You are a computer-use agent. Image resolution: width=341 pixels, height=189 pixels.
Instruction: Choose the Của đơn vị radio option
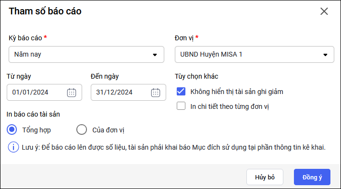82,130
